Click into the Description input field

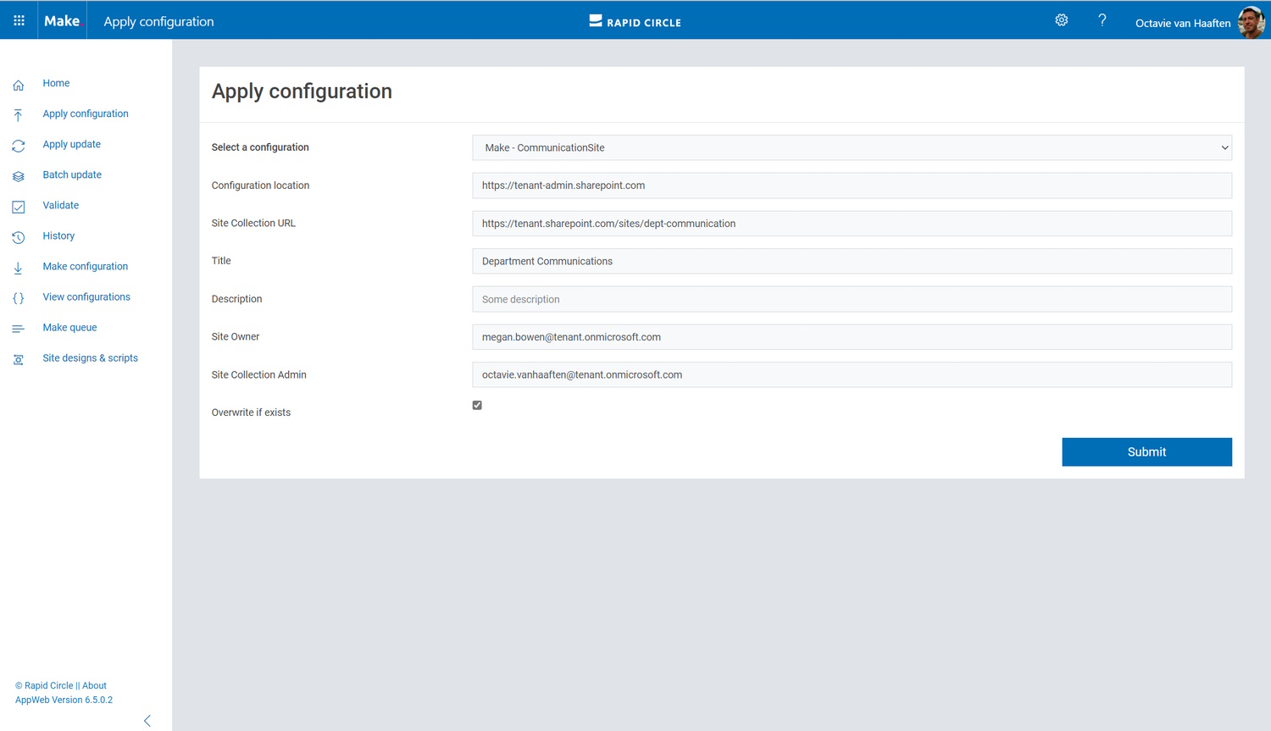852,299
